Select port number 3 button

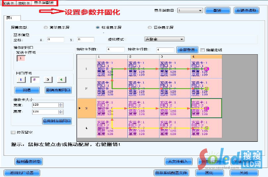(x=48, y=80)
